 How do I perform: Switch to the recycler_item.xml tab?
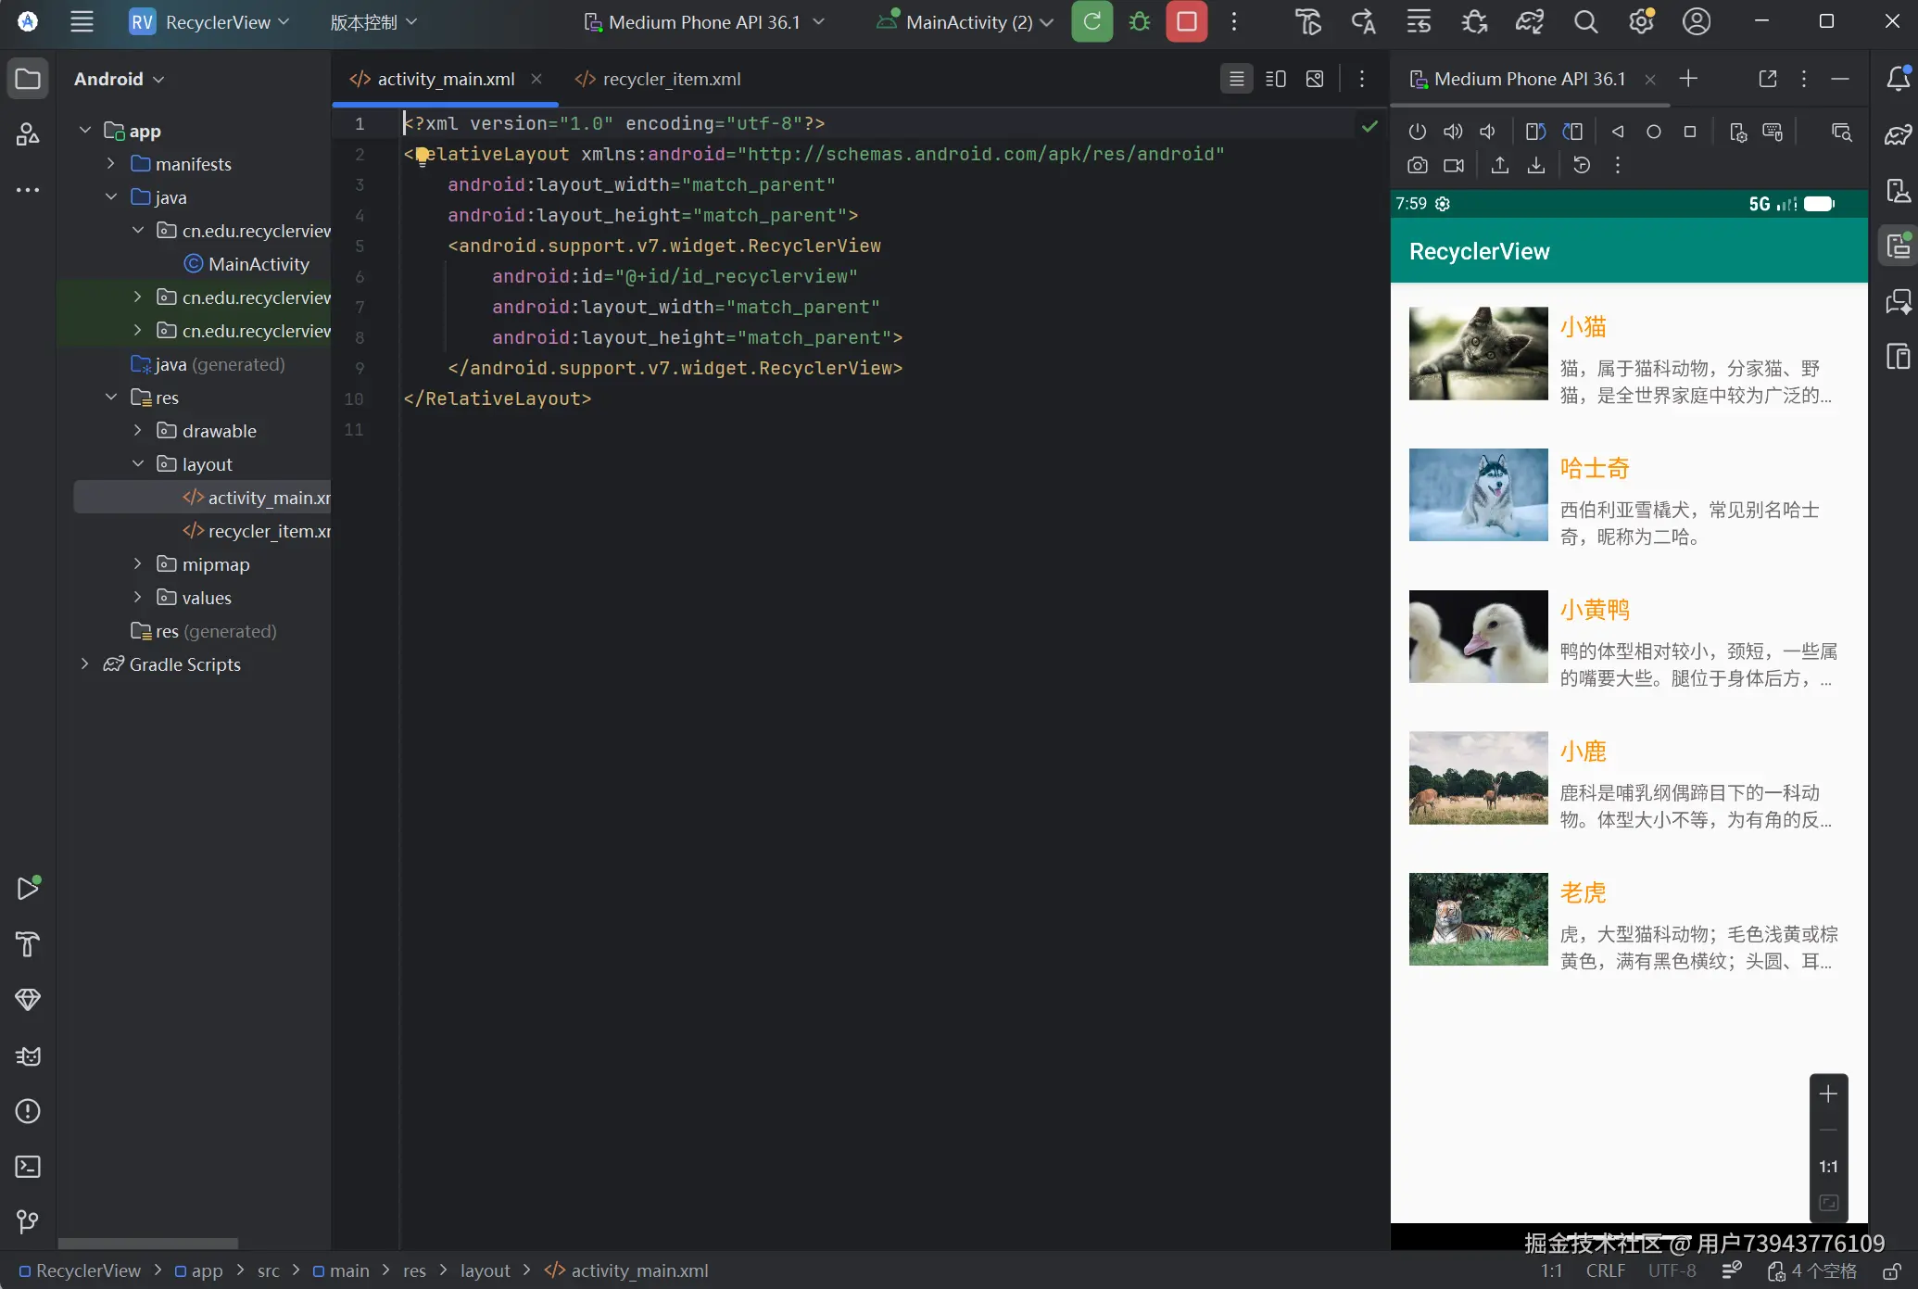671,79
